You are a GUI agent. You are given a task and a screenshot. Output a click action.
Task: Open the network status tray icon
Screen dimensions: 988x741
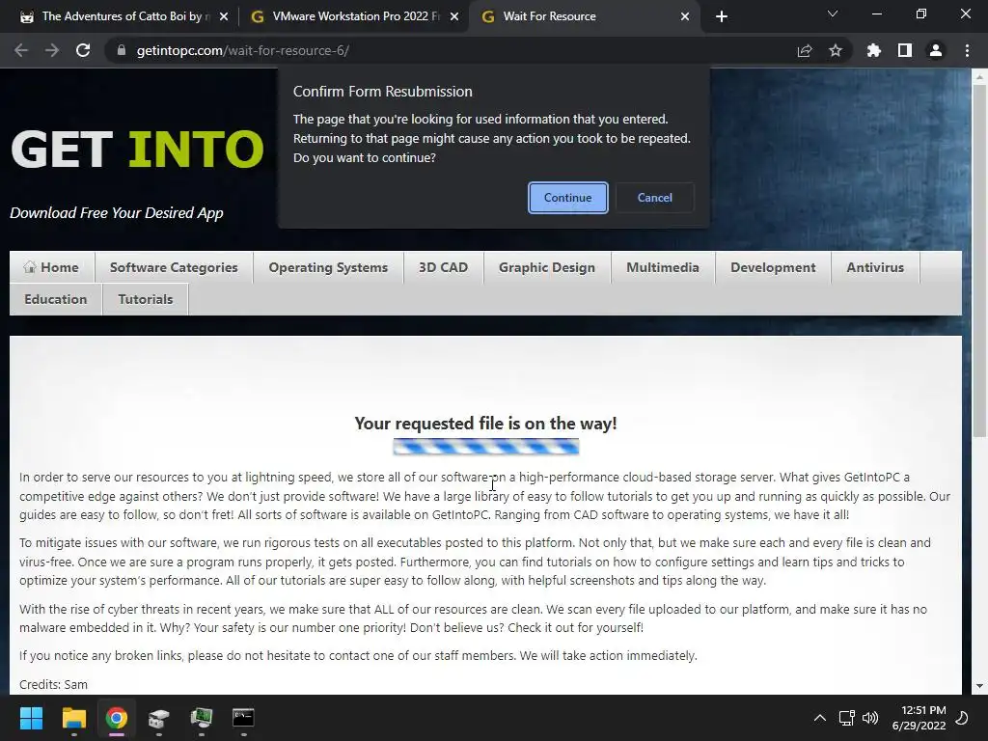click(x=846, y=718)
